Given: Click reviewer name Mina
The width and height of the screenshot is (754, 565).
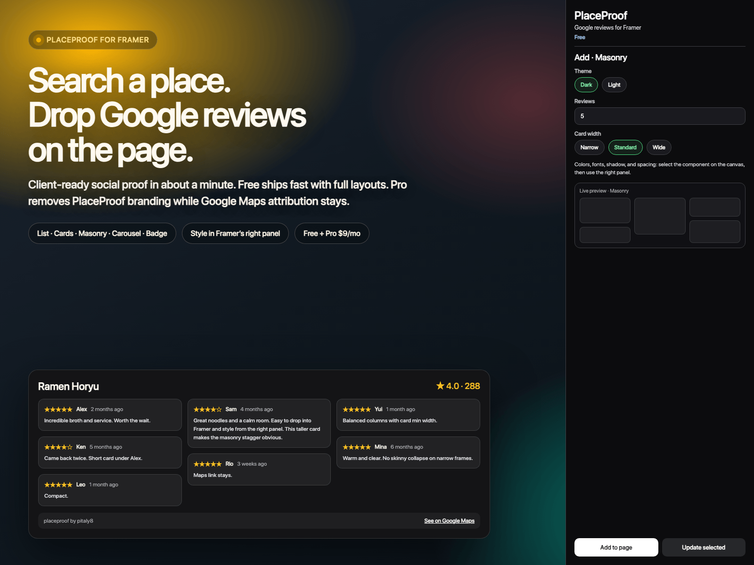Looking at the screenshot, I should (381, 447).
